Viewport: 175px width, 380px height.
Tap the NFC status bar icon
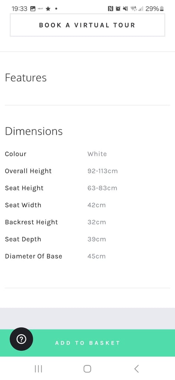click(x=110, y=9)
